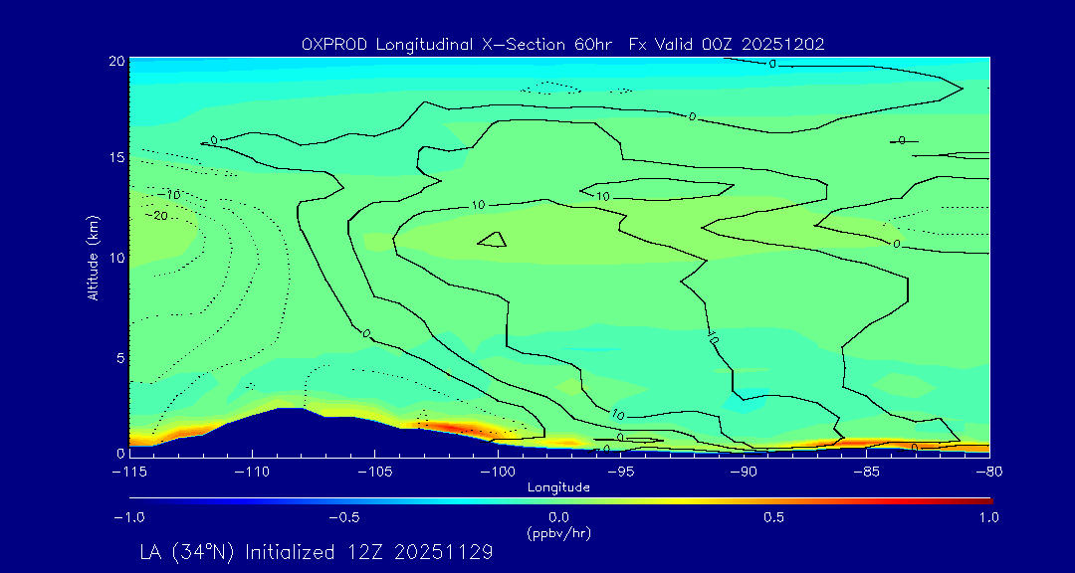The height and width of the screenshot is (573, 1075).
Task: Click the Altitude (km) y-axis label
Action: [93, 257]
